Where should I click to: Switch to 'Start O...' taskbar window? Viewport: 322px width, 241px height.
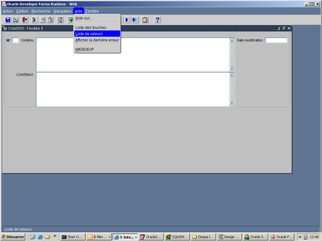(73, 237)
